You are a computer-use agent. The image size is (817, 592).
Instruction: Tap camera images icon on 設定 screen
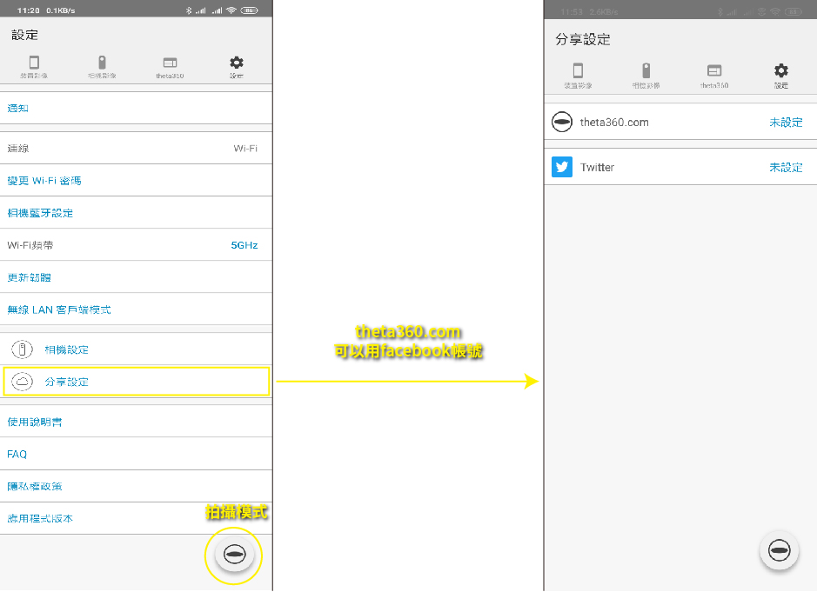pos(102,67)
